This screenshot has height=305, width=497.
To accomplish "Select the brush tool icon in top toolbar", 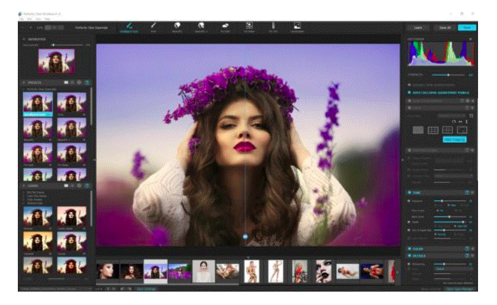I will point(153,27).
